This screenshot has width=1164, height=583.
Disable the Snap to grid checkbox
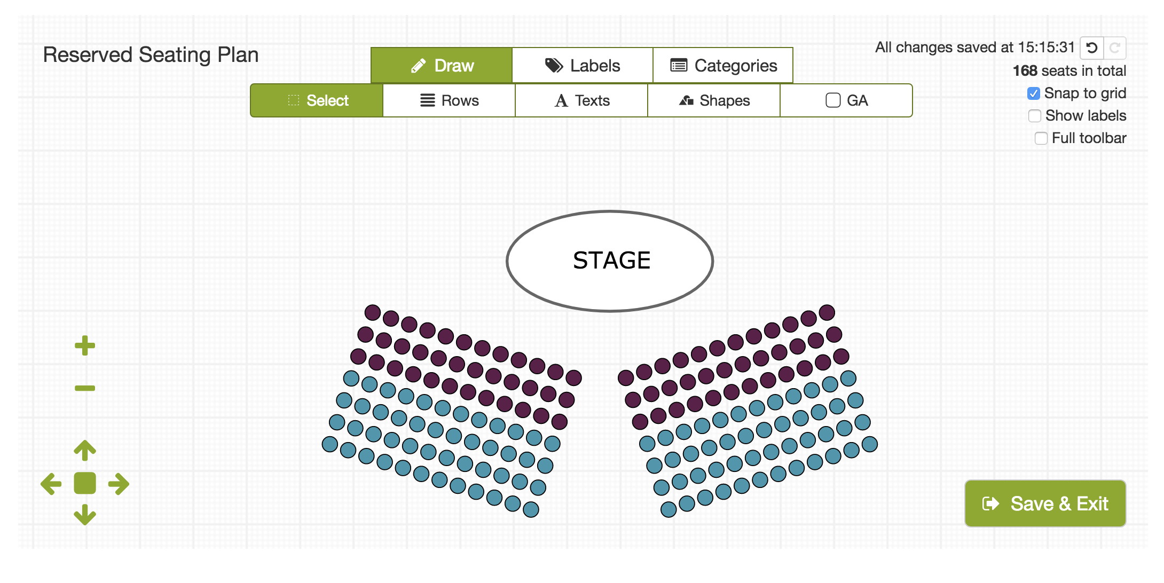coord(1034,93)
